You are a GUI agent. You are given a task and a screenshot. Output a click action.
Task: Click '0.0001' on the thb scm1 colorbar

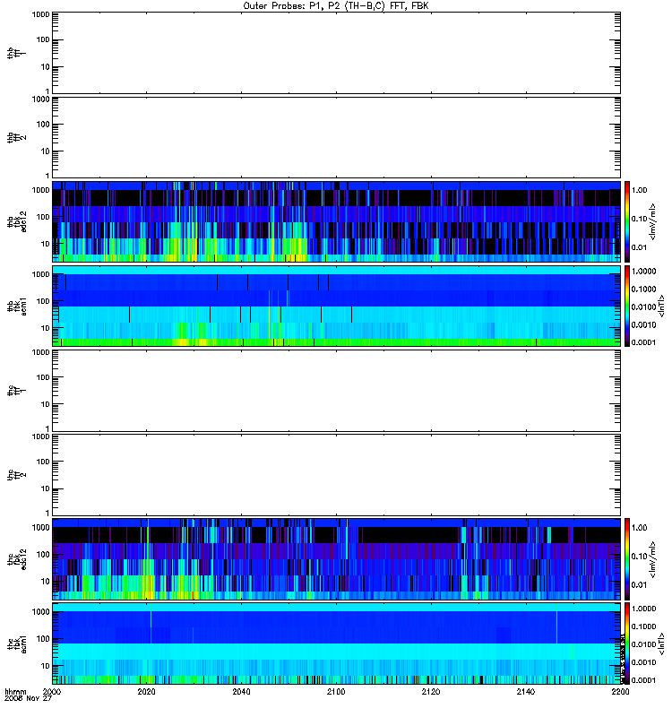pos(643,342)
